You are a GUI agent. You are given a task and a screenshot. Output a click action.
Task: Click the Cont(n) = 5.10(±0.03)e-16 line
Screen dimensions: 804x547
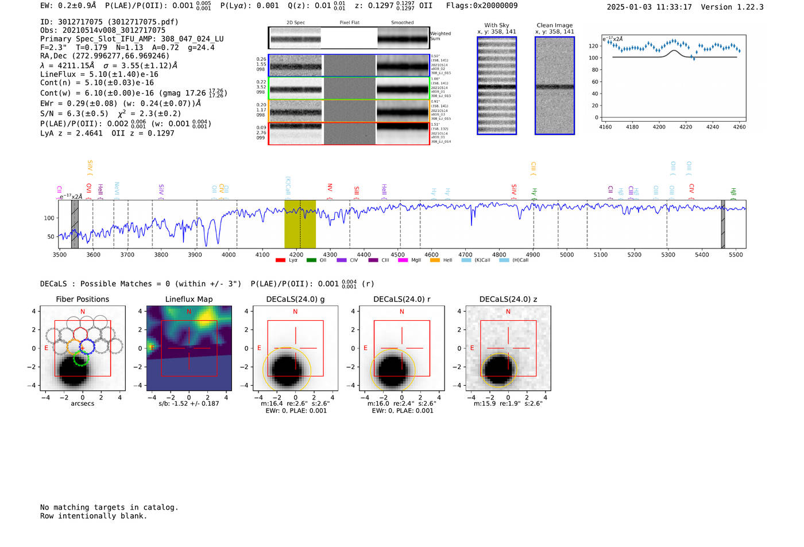(x=97, y=83)
